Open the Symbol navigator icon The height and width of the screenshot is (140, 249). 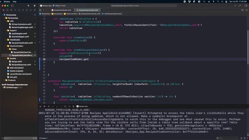pos(11,10)
